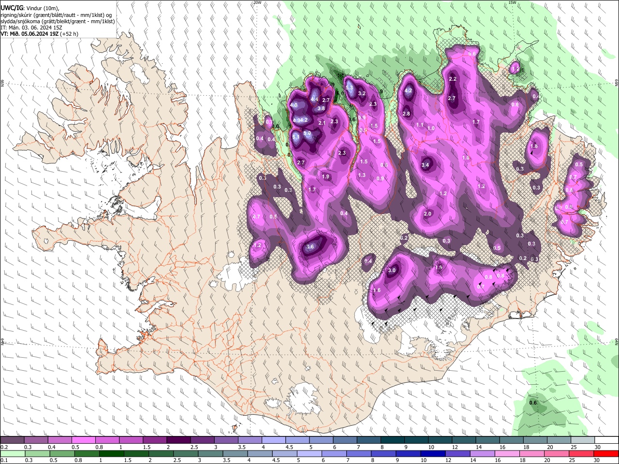
Task: Select the 'IT: Mán. 03. 06. 2024 15Z' line
Action: pos(31,28)
